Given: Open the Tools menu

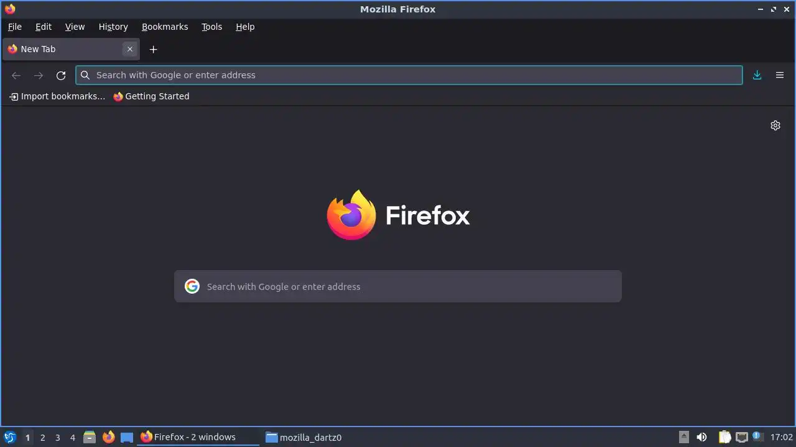Looking at the screenshot, I should [x=211, y=27].
